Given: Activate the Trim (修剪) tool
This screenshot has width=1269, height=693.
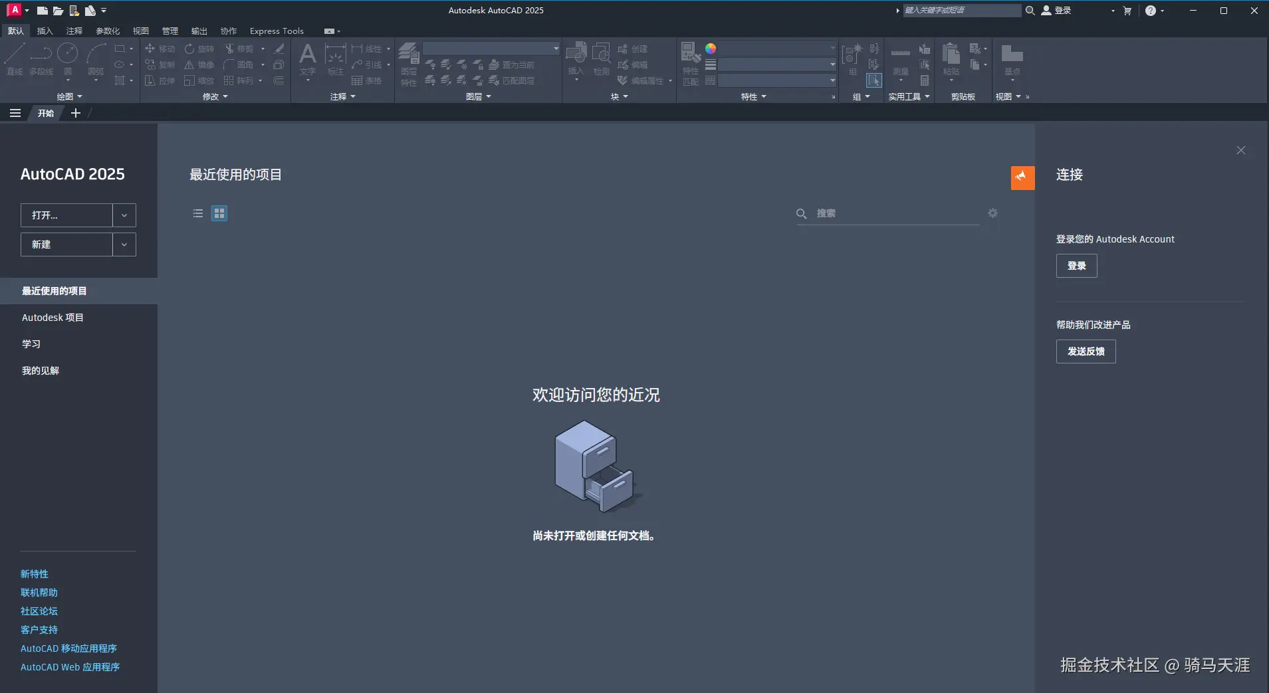Looking at the screenshot, I should (241, 49).
